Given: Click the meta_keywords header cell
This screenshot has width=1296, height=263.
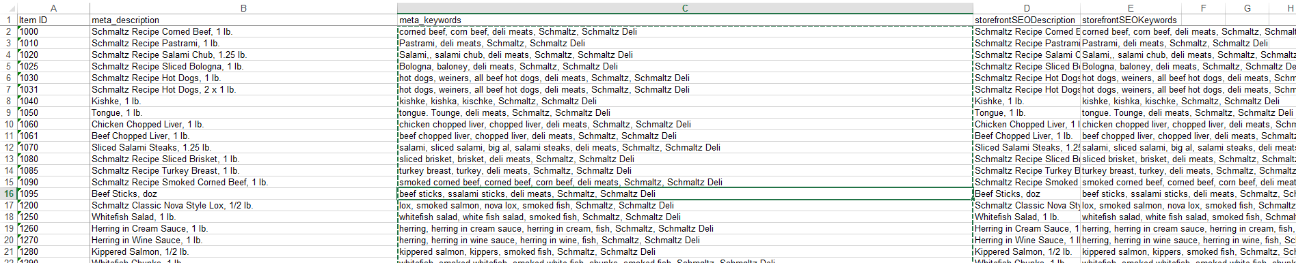Looking at the screenshot, I should point(685,20).
